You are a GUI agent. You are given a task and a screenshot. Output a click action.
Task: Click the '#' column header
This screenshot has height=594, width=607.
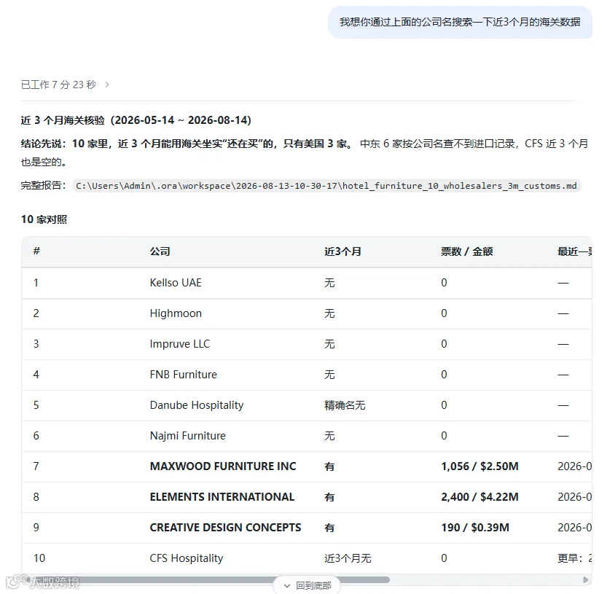click(36, 251)
